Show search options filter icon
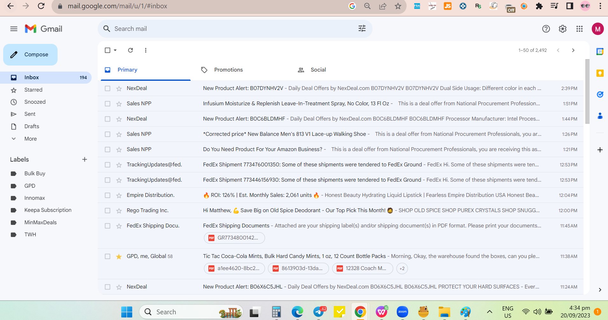This screenshot has width=608, height=320. tap(362, 29)
